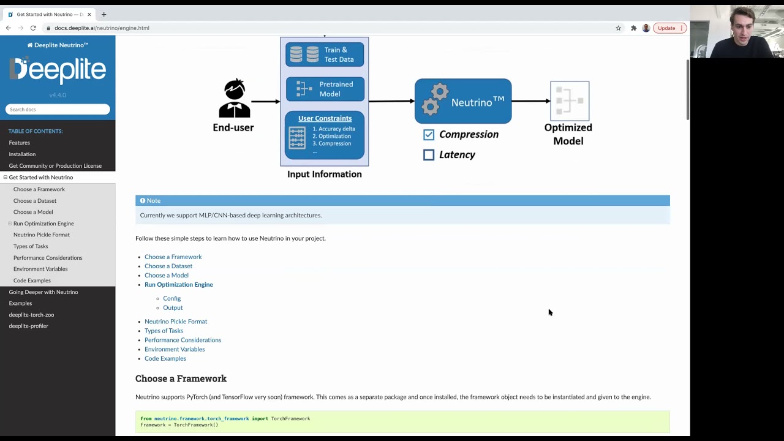The width and height of the screenshot is (784, 441).
Task: Close the Get Started with Neutrino tab
Action: tap(89, 14)
